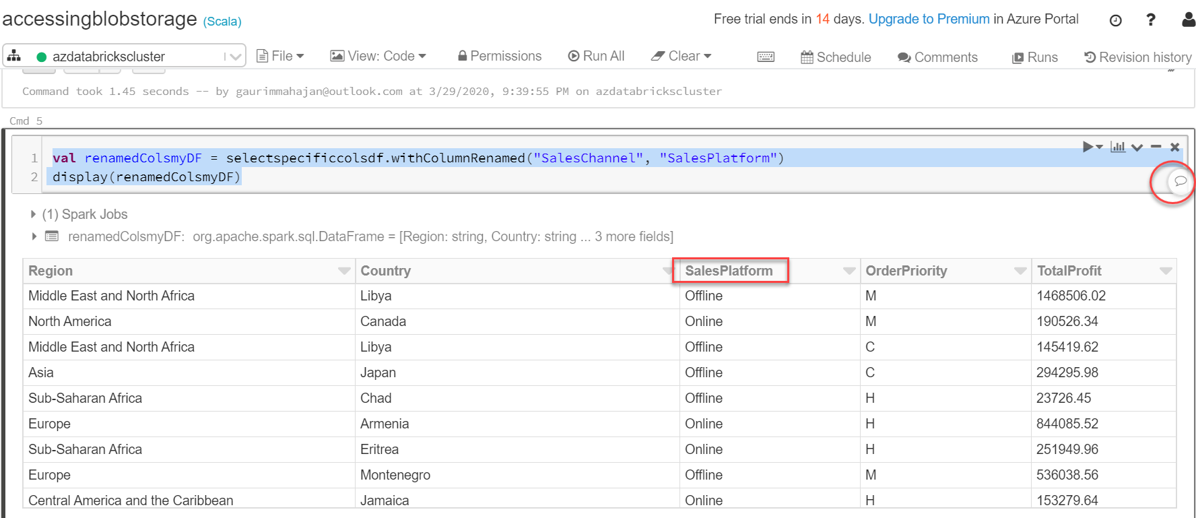Open the keyboard shortcuts icon

(766, 57)
